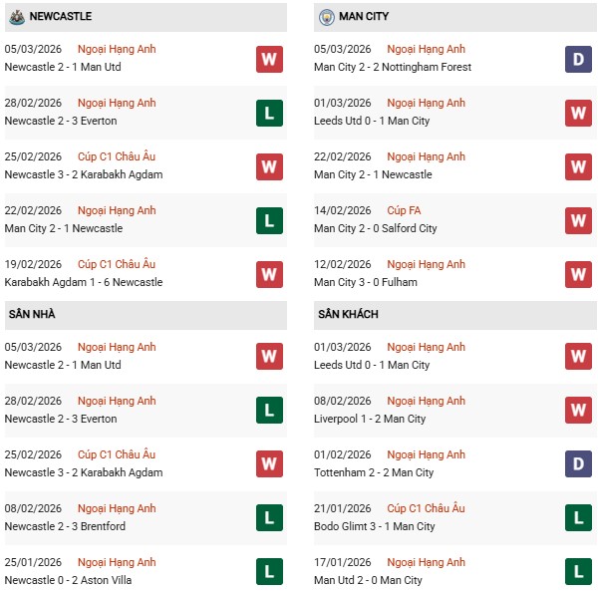Click the W badge for Liverpool match
This screenshot has width=598, height=593.
point(578,411)
